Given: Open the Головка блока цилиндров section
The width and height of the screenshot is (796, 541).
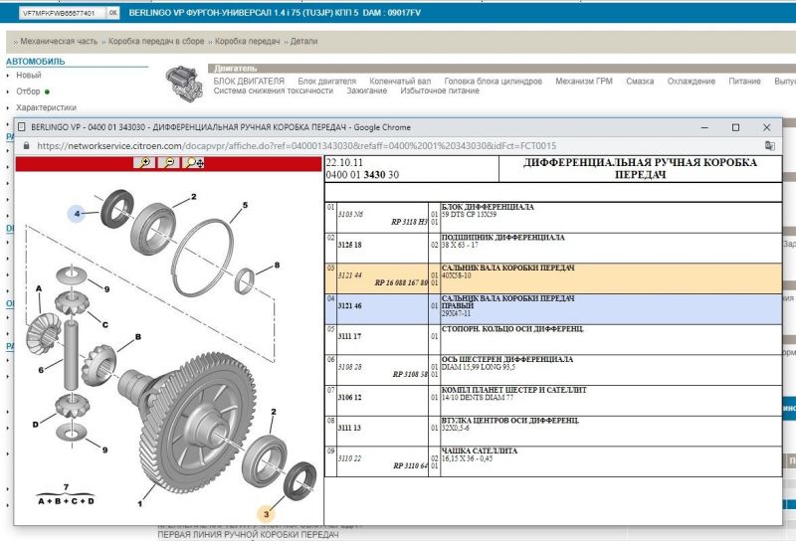Looking at the screenshot, I should coord(493,81).
